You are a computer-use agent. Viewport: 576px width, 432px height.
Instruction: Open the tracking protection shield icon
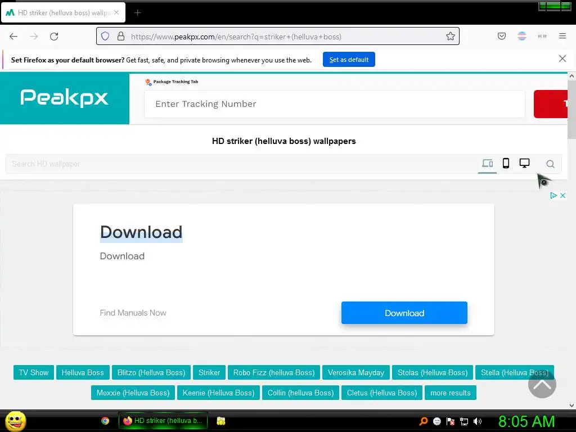pyautogui.click(x=105, y=37)
